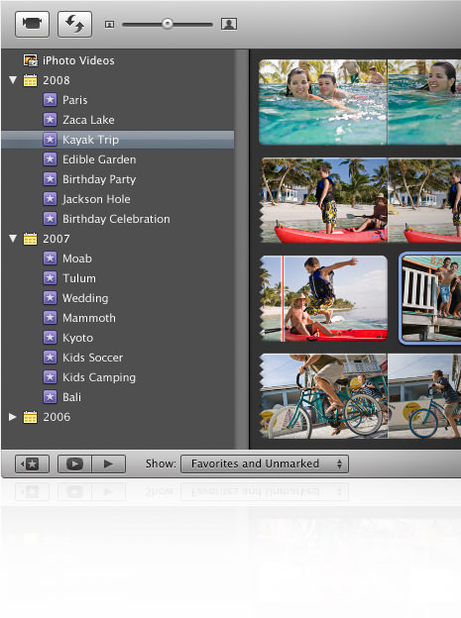
Task: Click the thumbnail size slider knob
Action: click(168, 24)
